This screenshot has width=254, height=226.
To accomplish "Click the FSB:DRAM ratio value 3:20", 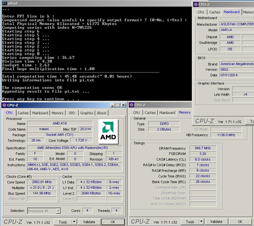I will (x=203, y=154).
